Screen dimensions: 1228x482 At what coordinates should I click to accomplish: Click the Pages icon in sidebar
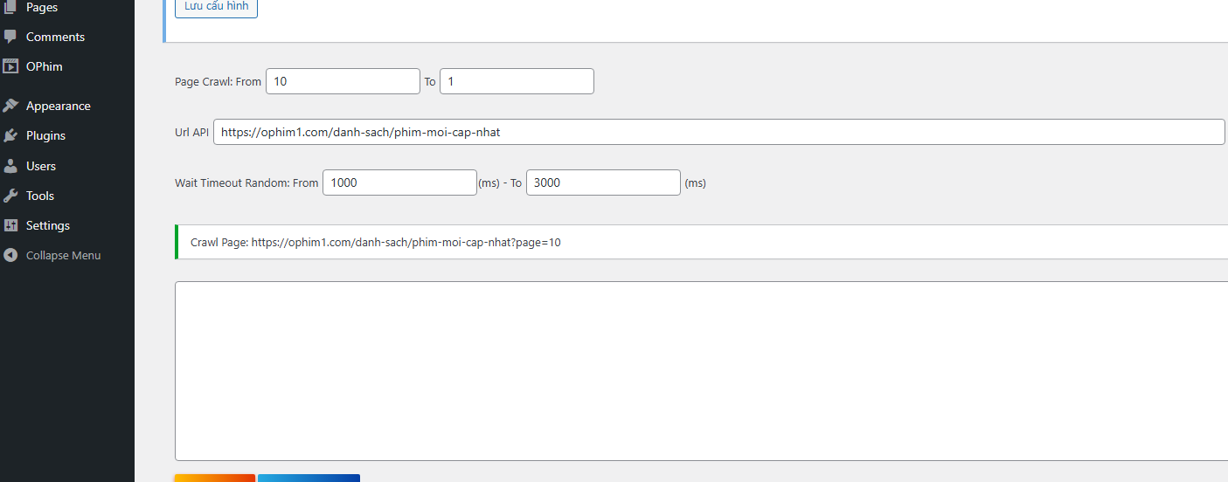tap(10, 7)
